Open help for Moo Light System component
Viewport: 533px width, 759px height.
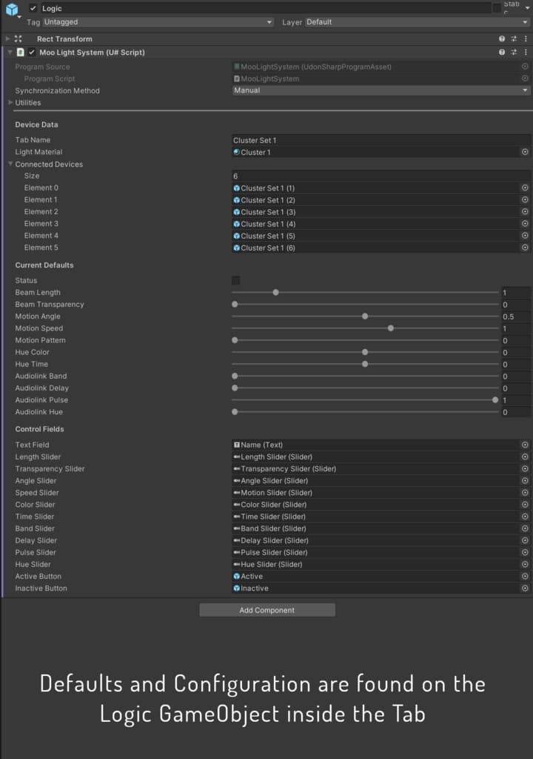point(502,53)
